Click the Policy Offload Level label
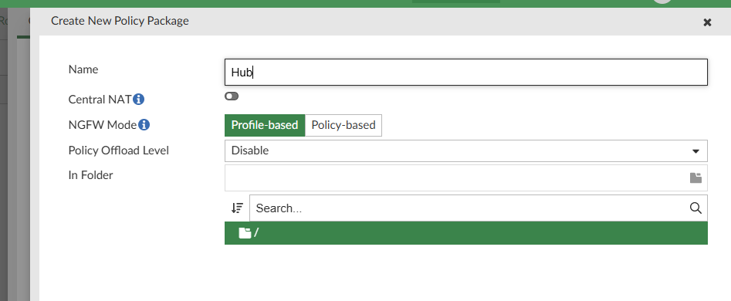 pyautogui.click(x=118, y=150)
